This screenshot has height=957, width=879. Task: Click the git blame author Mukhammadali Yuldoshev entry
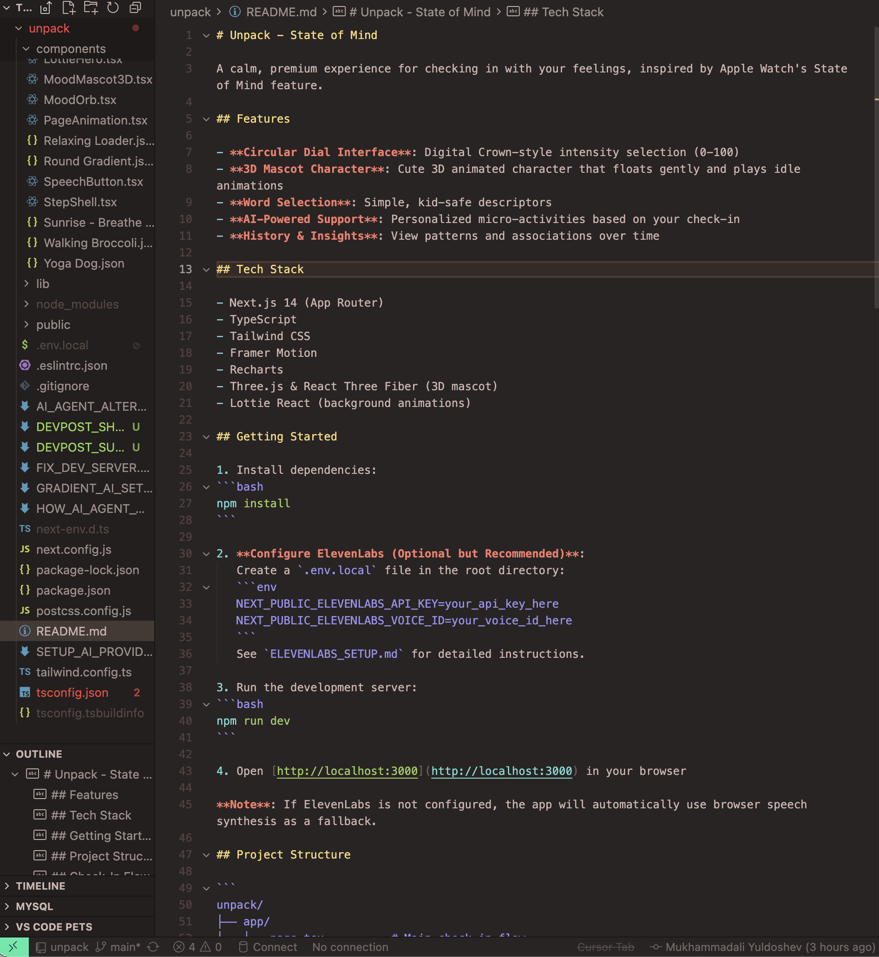click(763, 947)
